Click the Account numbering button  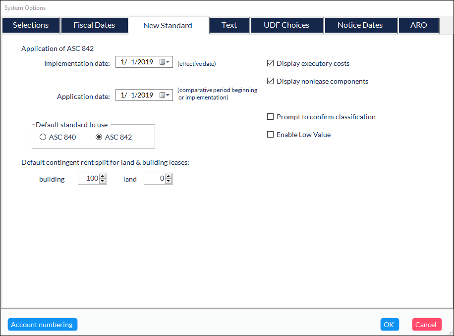click(x=42, y=325)
